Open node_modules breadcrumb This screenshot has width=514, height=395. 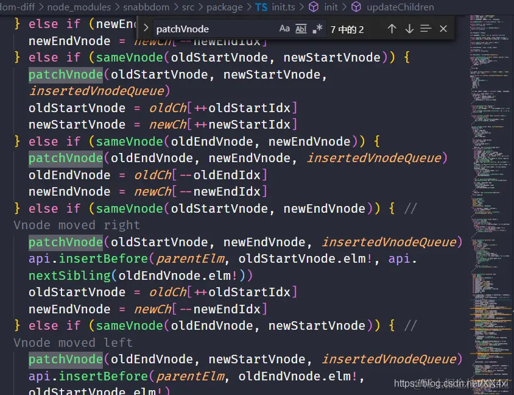tap(79, 7)
